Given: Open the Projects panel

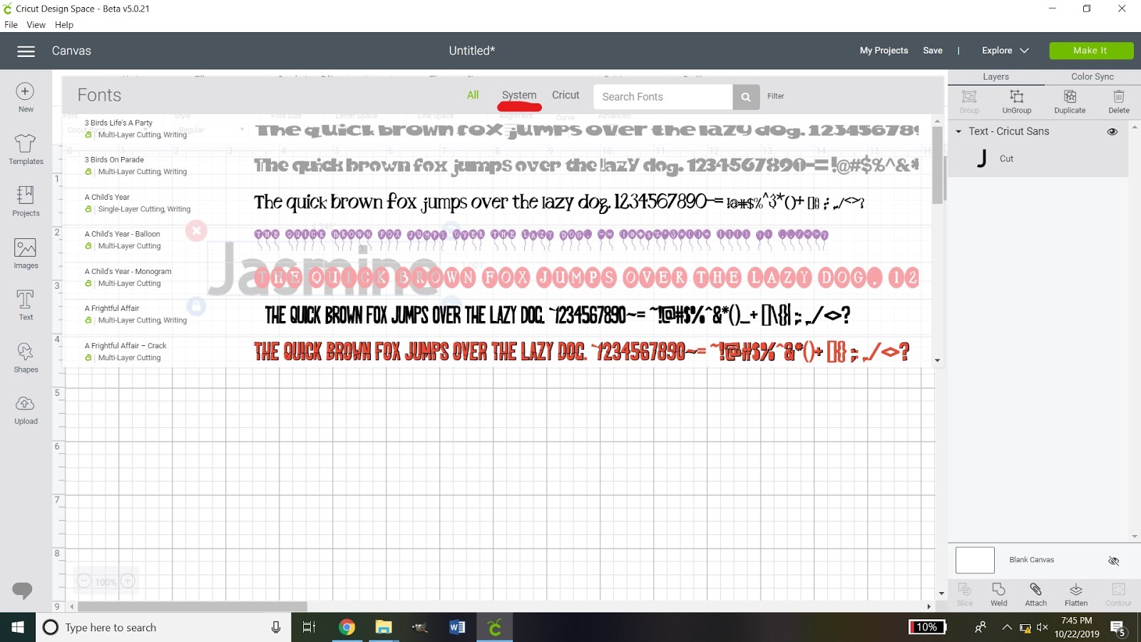Looking at the screenshot, I should pos(26,201).
